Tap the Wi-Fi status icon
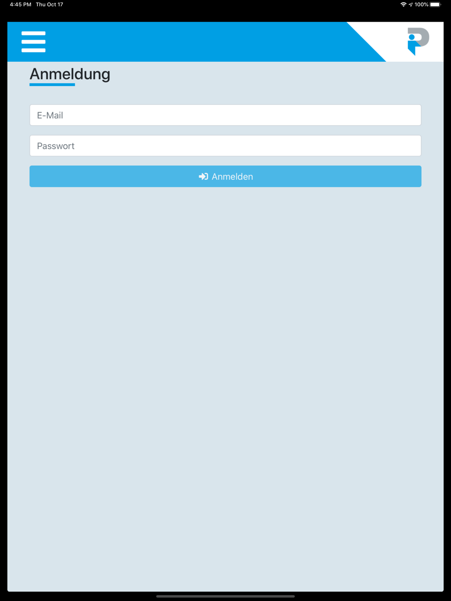451x601 pixels. point(403,5)
